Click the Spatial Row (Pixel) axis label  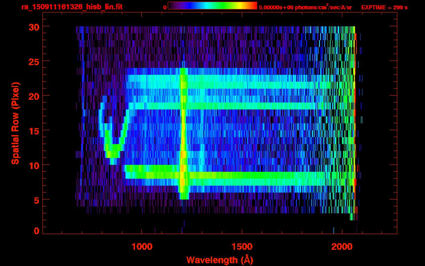pyautogui.click(x=15, y=123)
